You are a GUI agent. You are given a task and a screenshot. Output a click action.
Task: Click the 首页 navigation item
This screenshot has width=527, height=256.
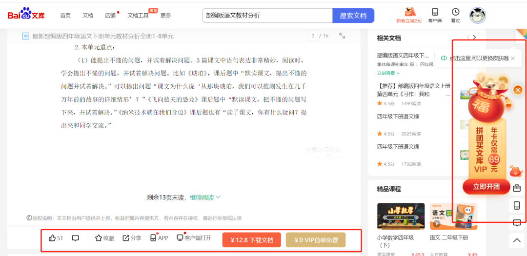tap(65, 16)
